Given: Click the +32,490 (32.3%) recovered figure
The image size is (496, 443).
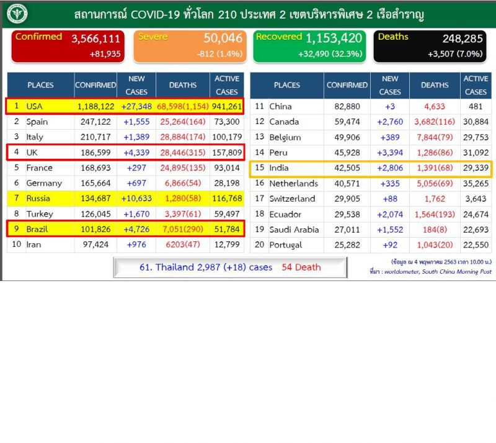Looking at the screenshot, I should [330, 54].
